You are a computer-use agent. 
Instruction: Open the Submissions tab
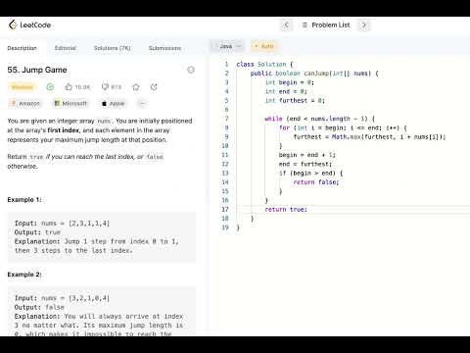coord(164,48)
